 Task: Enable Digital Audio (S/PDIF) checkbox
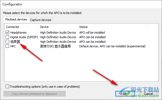pos(7,37)
